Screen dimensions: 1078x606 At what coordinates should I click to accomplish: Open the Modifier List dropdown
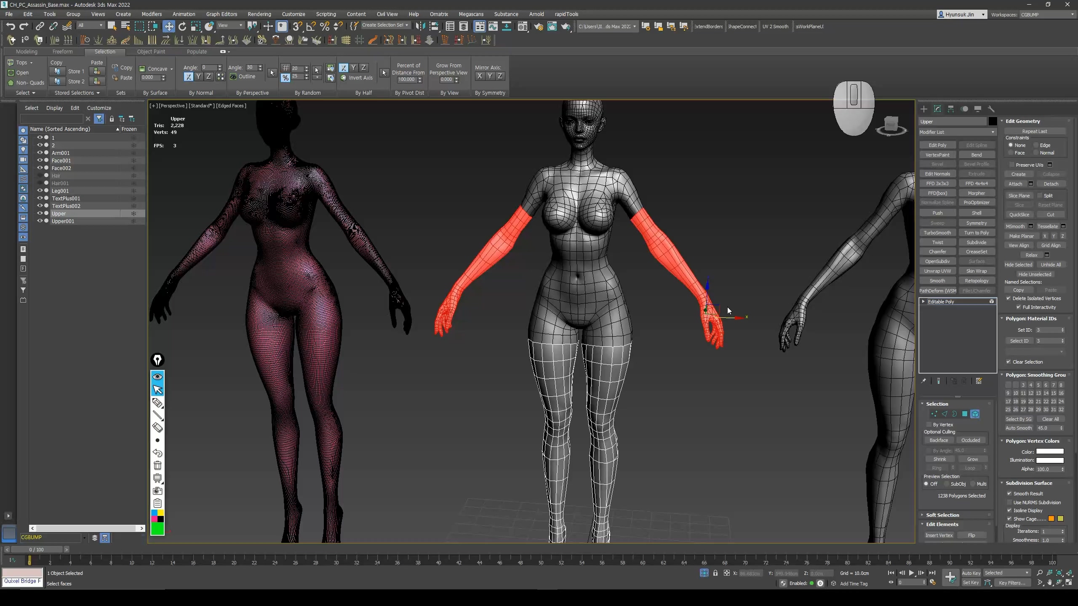tap(957, 132)
